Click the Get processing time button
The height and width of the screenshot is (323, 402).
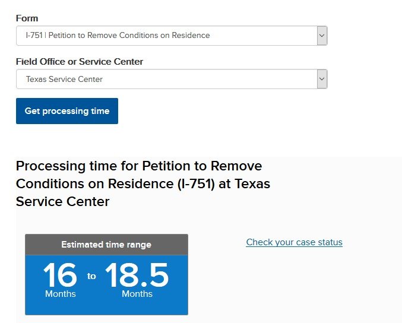[x=67, y=111]
